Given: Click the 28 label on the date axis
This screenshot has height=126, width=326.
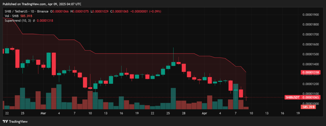Looking at the screenshot, I should pyautogui.click(x=184, y=113).
